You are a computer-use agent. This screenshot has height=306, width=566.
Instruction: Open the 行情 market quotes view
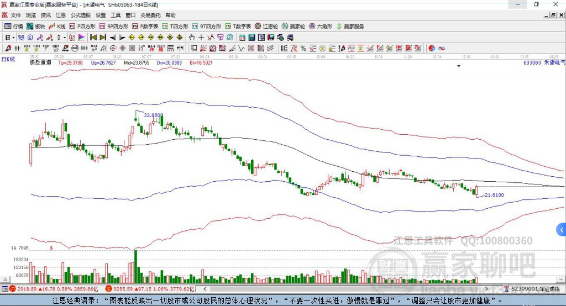(13, 27)
